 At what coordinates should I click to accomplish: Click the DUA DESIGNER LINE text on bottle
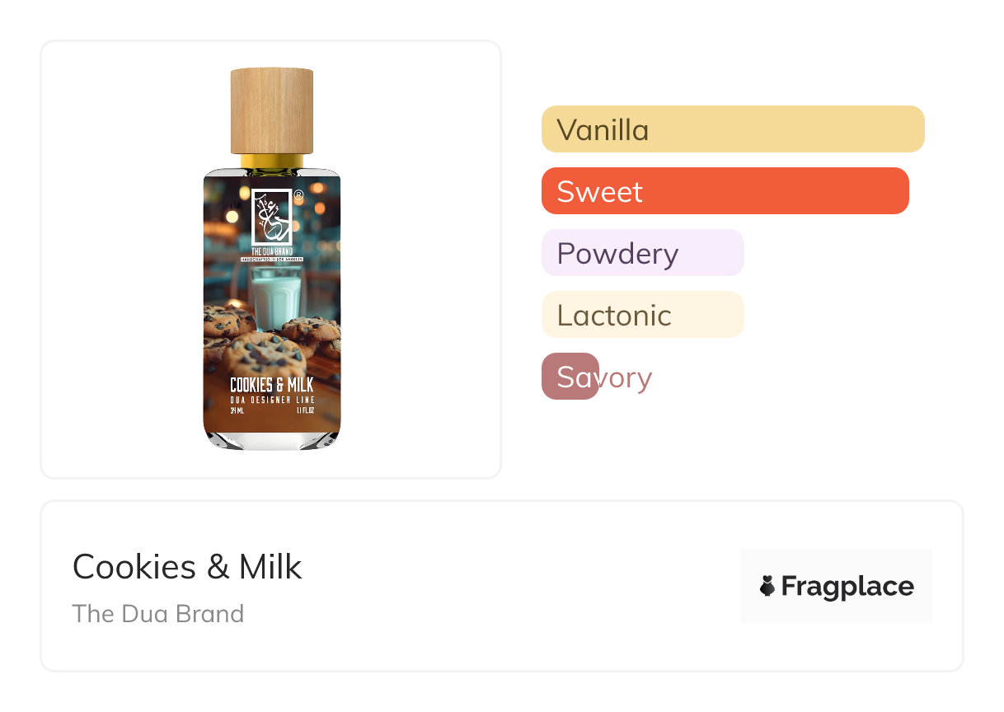click(x=272, y=400)
